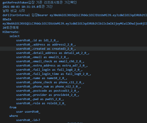Click the 'Hibernate:' line
Screen dimensions: 147x123
click(x=11, y=32)
